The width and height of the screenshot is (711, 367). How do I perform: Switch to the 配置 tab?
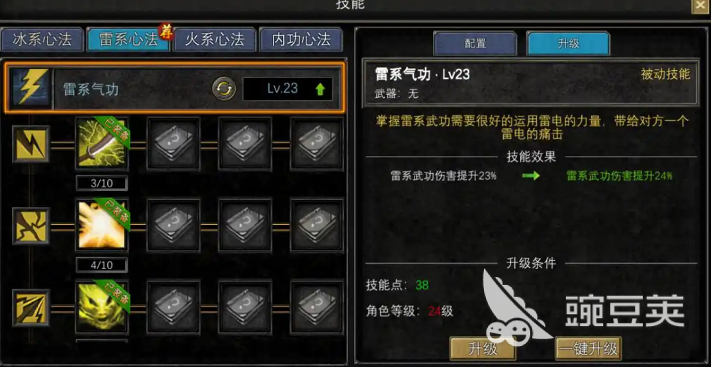[475, 44]
